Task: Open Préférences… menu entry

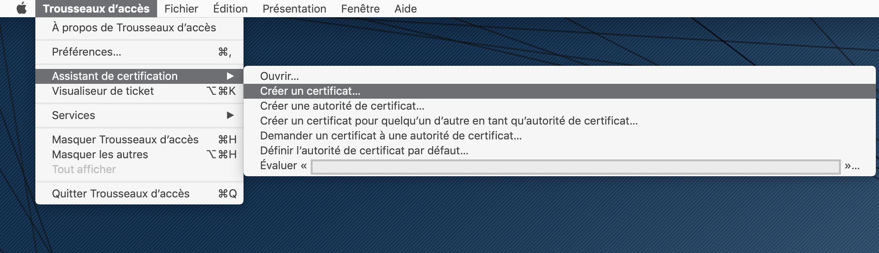Action: [139, 52]
